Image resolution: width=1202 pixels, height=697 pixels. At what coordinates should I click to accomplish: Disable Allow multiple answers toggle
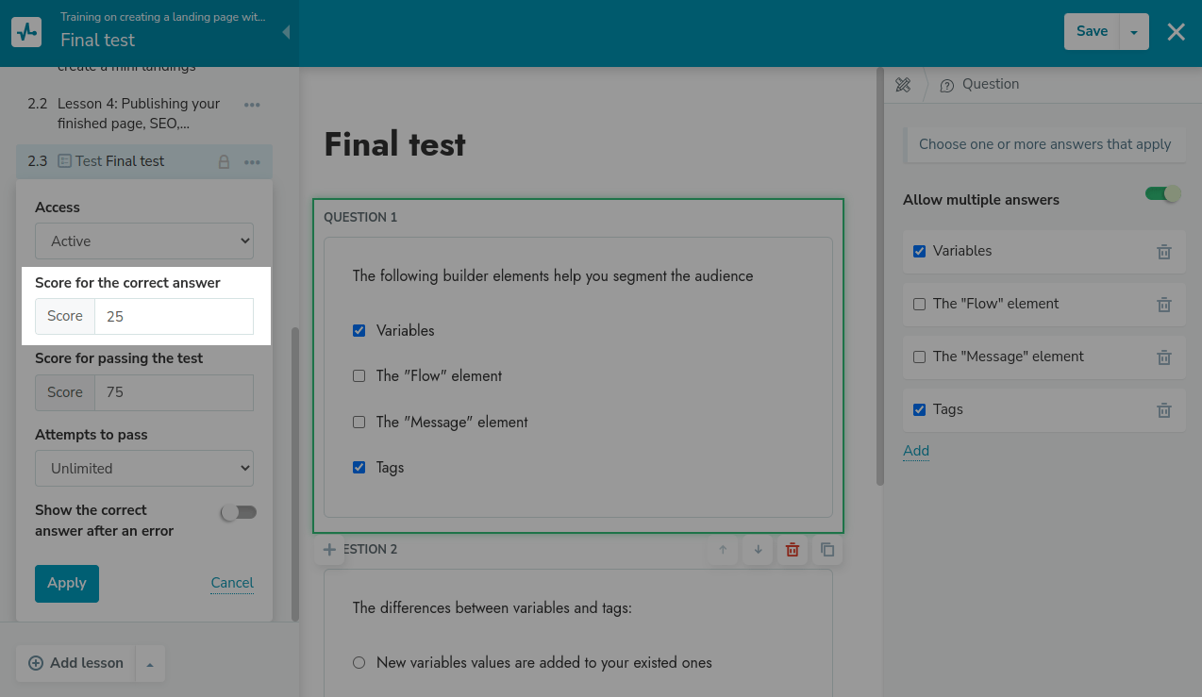click(1162, 194)
